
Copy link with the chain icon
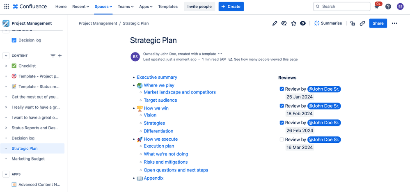click(362, 23)
